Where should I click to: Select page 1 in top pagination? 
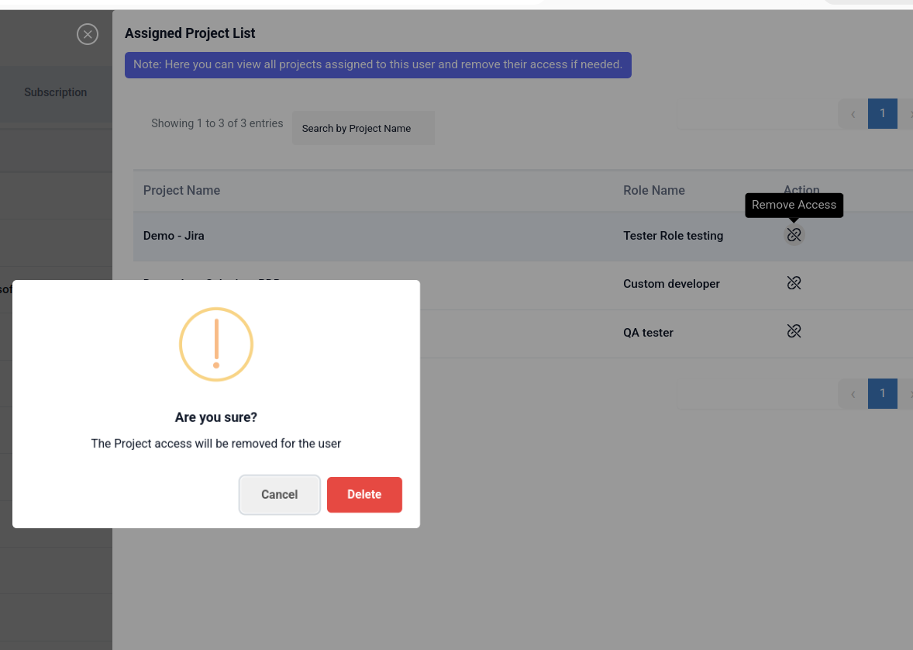(882, 113)
